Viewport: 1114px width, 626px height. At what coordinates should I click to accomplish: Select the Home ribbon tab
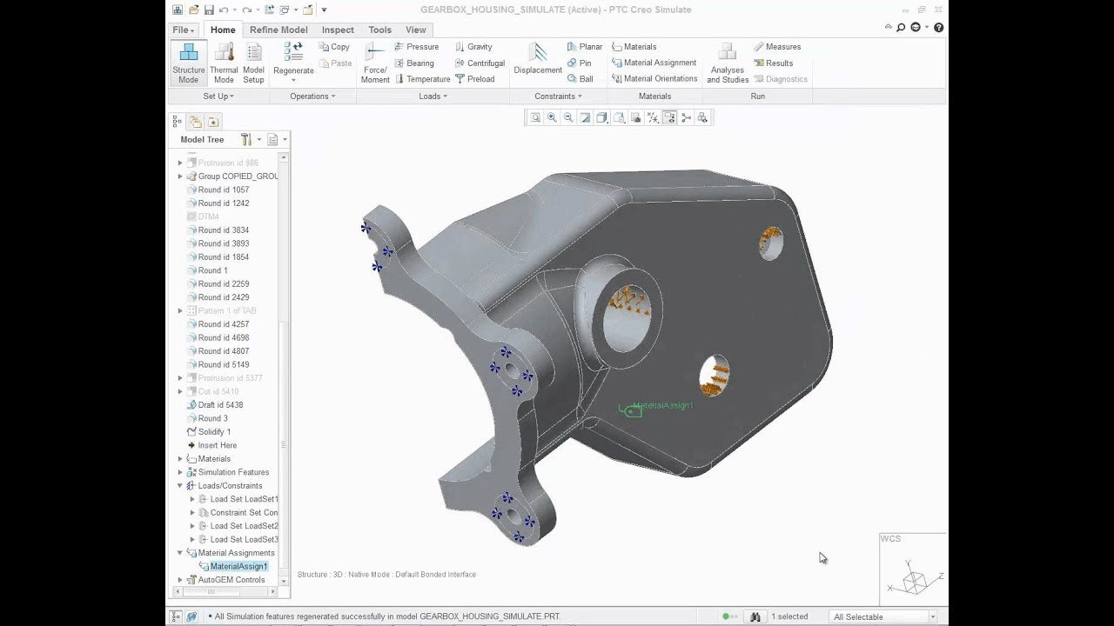click(x=223, y=30)
